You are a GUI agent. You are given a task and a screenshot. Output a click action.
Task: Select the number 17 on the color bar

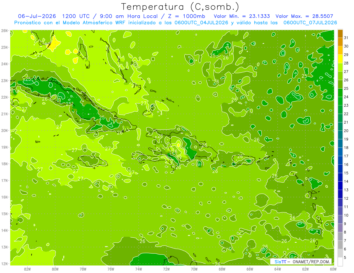346,156
